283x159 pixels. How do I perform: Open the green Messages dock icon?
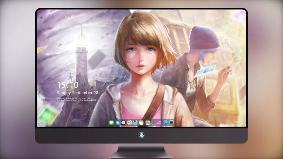tap(111, 122)
